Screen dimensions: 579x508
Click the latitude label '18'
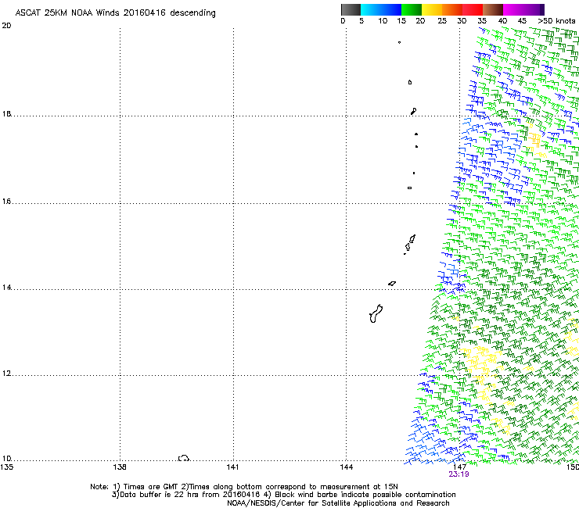click(6, 114)
